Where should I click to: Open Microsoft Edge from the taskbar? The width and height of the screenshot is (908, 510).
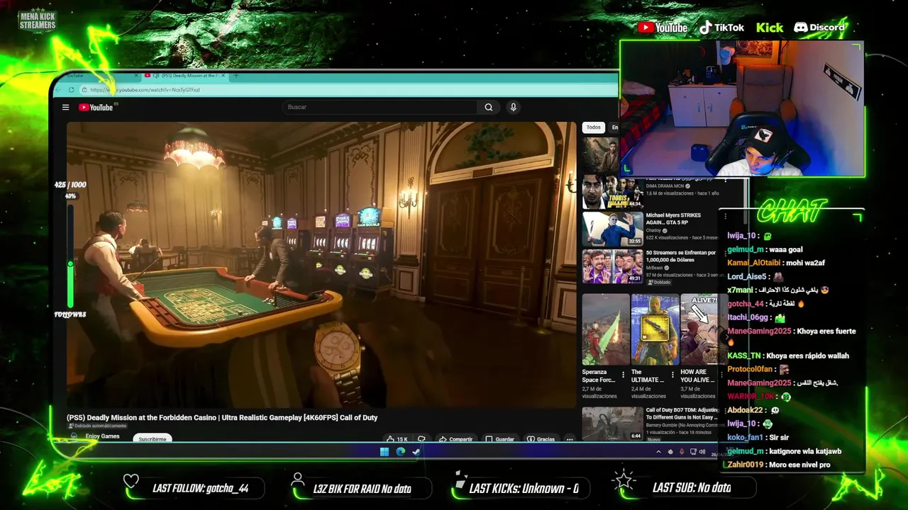point(400,451)
